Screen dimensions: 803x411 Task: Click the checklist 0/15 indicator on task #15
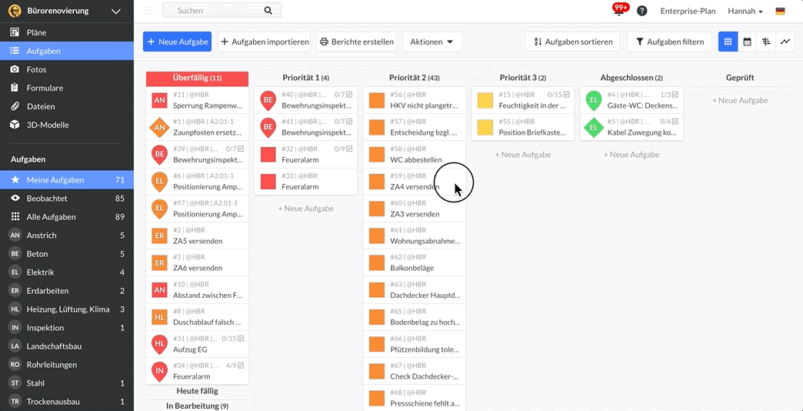(x=558, y=95)
